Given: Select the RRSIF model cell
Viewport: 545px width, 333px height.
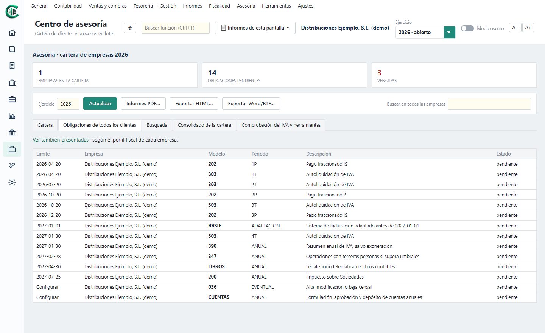Looking at the screenshot, I should (215, 226).
